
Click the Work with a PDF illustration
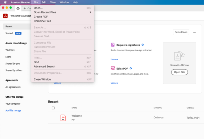179,56
